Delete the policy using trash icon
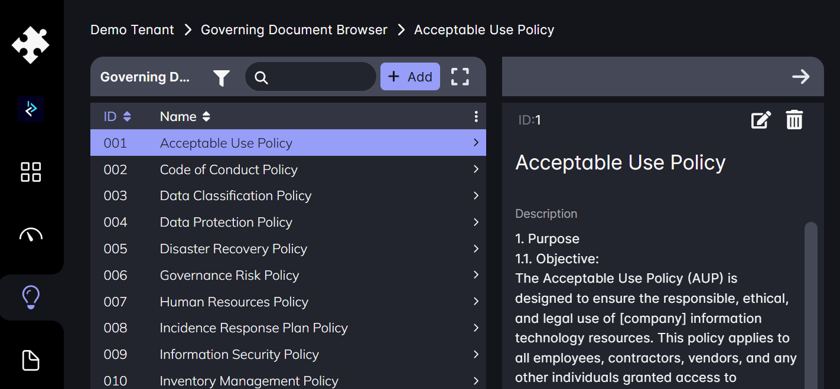 click(x=794, y=119)
